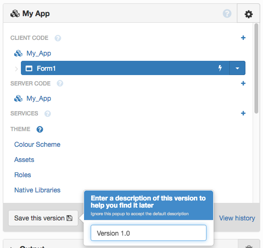The height and width of the screenshot is (248, 263).
Task: Click the Form1 window icon
Action: [x=29, y=68]
